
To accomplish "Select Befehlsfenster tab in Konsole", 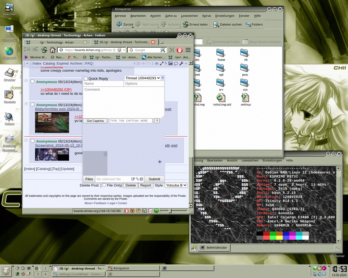I will point(214,248).
